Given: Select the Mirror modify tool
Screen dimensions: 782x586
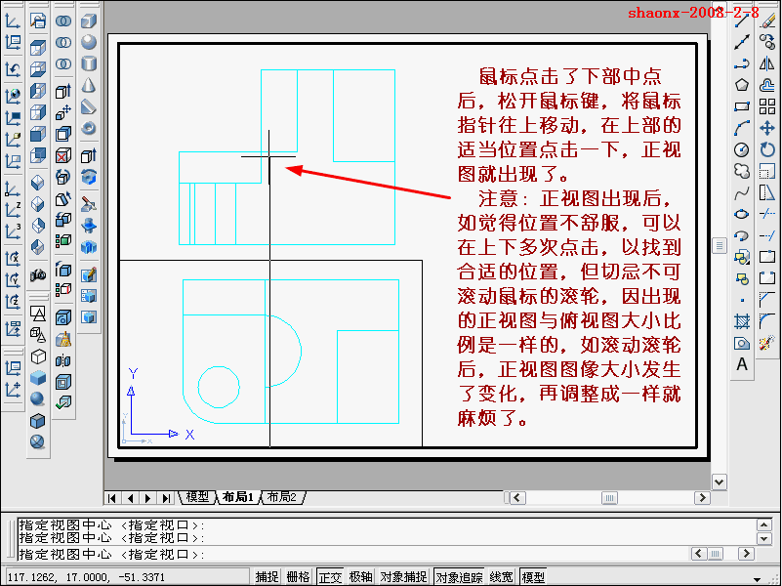Looking at the screenshot, I should click(x=767, y=63).
